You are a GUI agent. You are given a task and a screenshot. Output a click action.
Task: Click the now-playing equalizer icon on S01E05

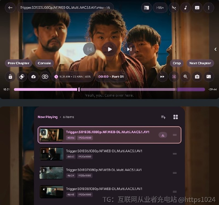(x=163, y=135)
